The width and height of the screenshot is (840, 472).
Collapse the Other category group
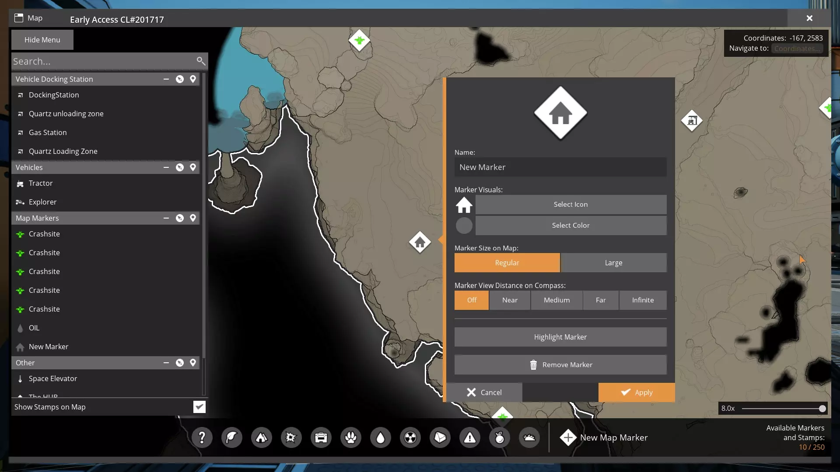[166, 363]
